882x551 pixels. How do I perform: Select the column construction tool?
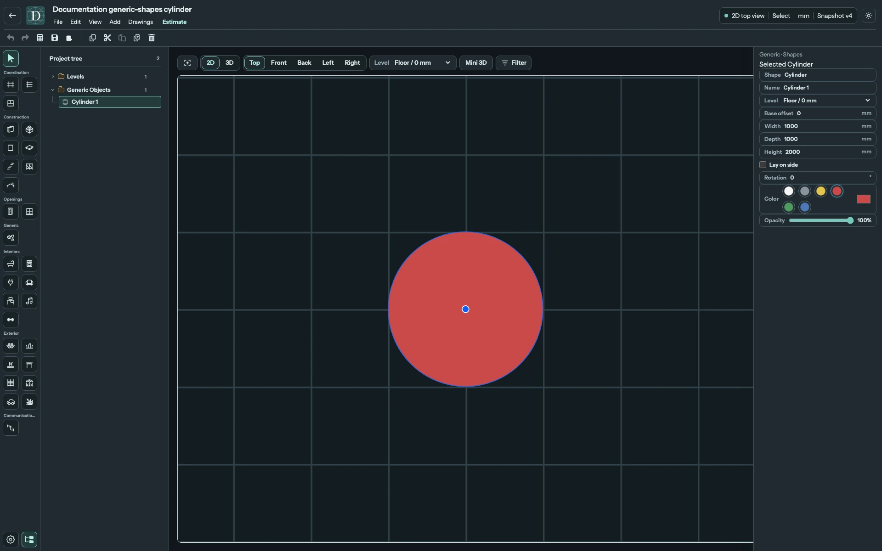(11, 148)
